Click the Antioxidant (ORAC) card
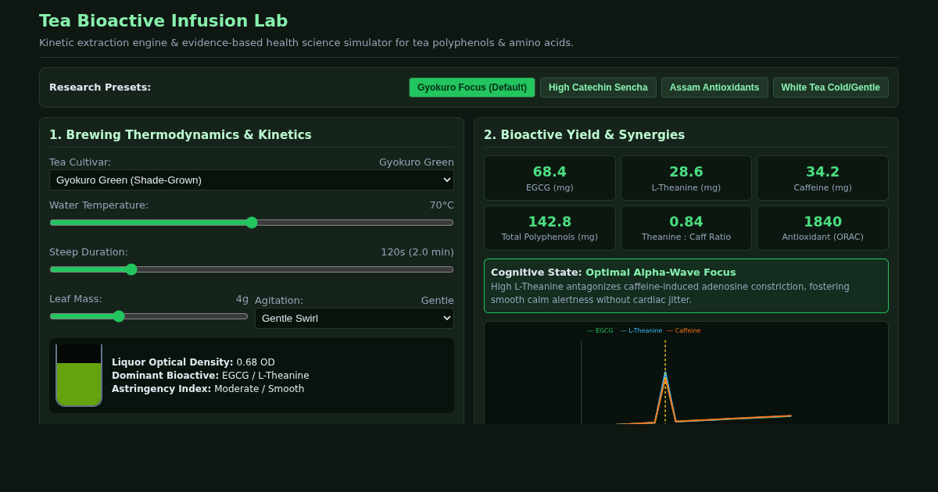The width and height of the screenshot is (938, 492). [822, 228]
